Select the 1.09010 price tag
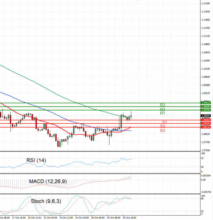 click(x=206, y=103)
